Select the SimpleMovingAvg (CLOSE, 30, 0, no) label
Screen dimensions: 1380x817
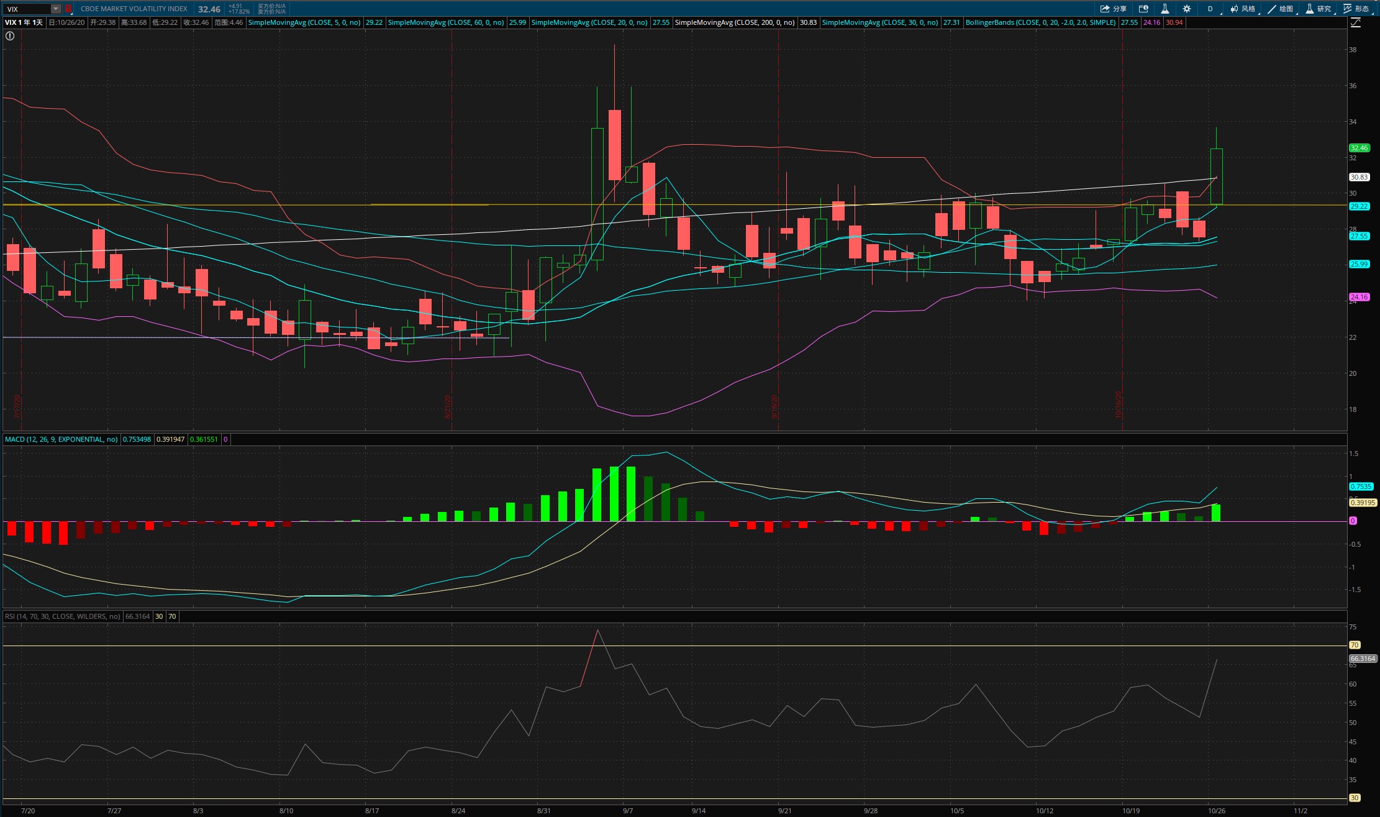pyautogui.click(x=880, y=22)
